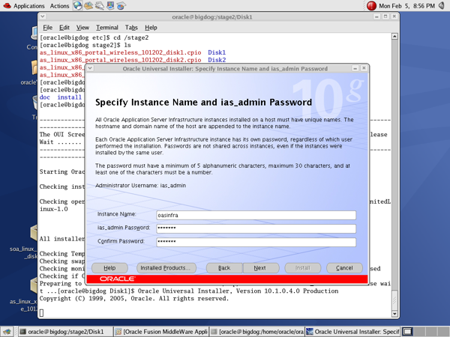This screenshot has height=337, width=450.
Task: Click Show Desktop icon in taskbar
Action: (7, 332)
